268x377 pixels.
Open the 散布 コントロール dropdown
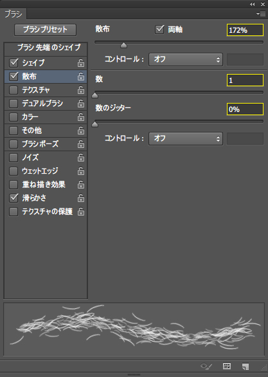coord(186,59)
